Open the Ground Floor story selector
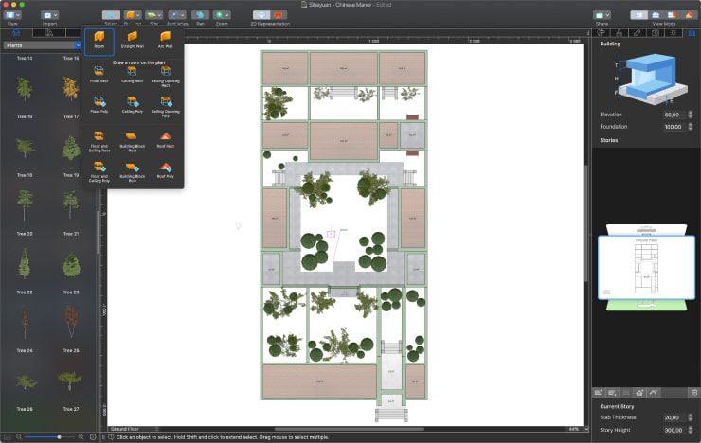The height and width of the screenshot is (443, 701). (135, 429)
